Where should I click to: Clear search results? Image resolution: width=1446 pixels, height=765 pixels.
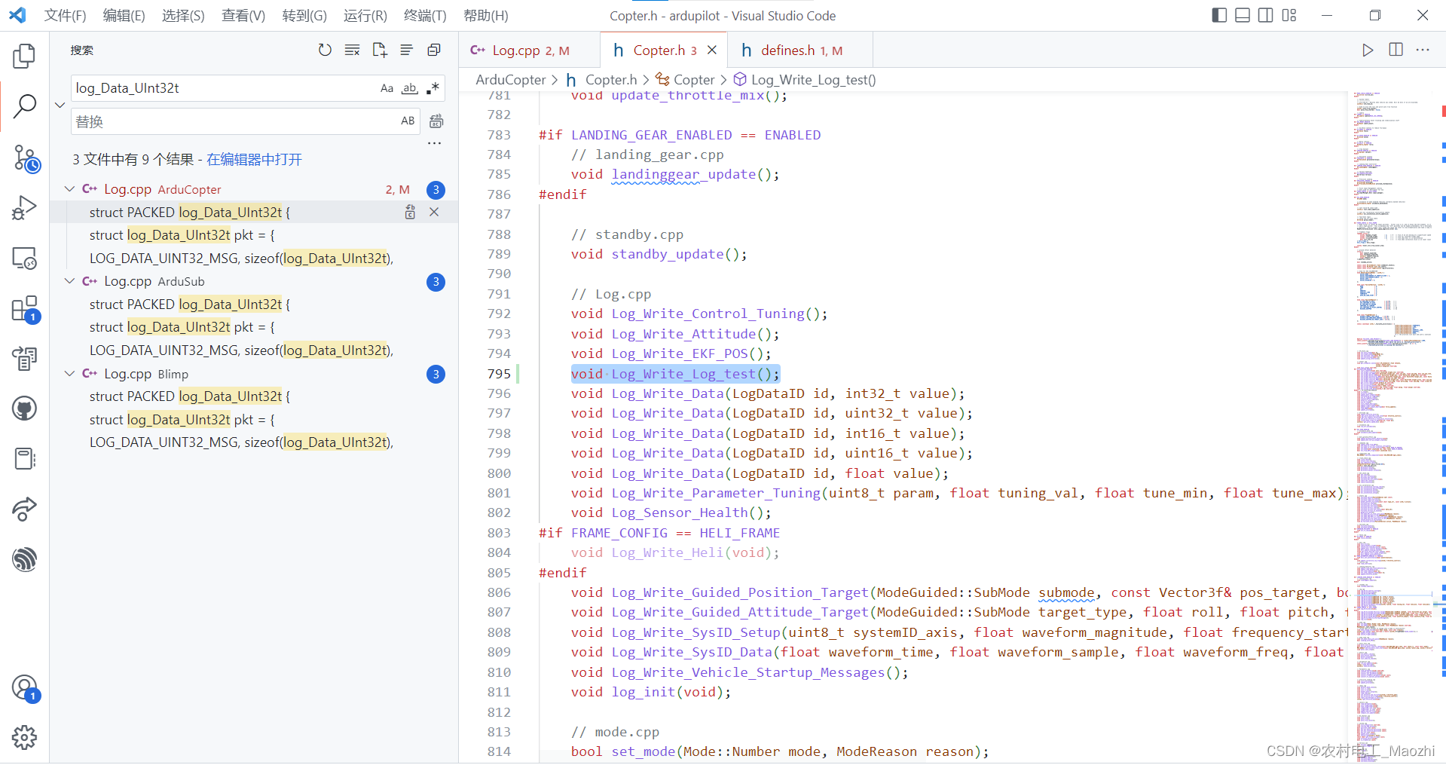pos(352,50)
